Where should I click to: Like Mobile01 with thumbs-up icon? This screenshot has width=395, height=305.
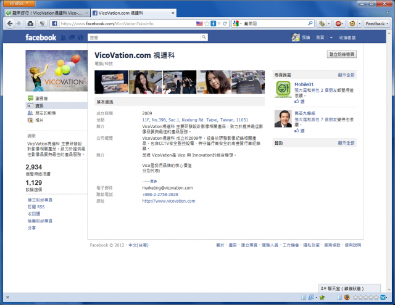click(x=297, y=101)
